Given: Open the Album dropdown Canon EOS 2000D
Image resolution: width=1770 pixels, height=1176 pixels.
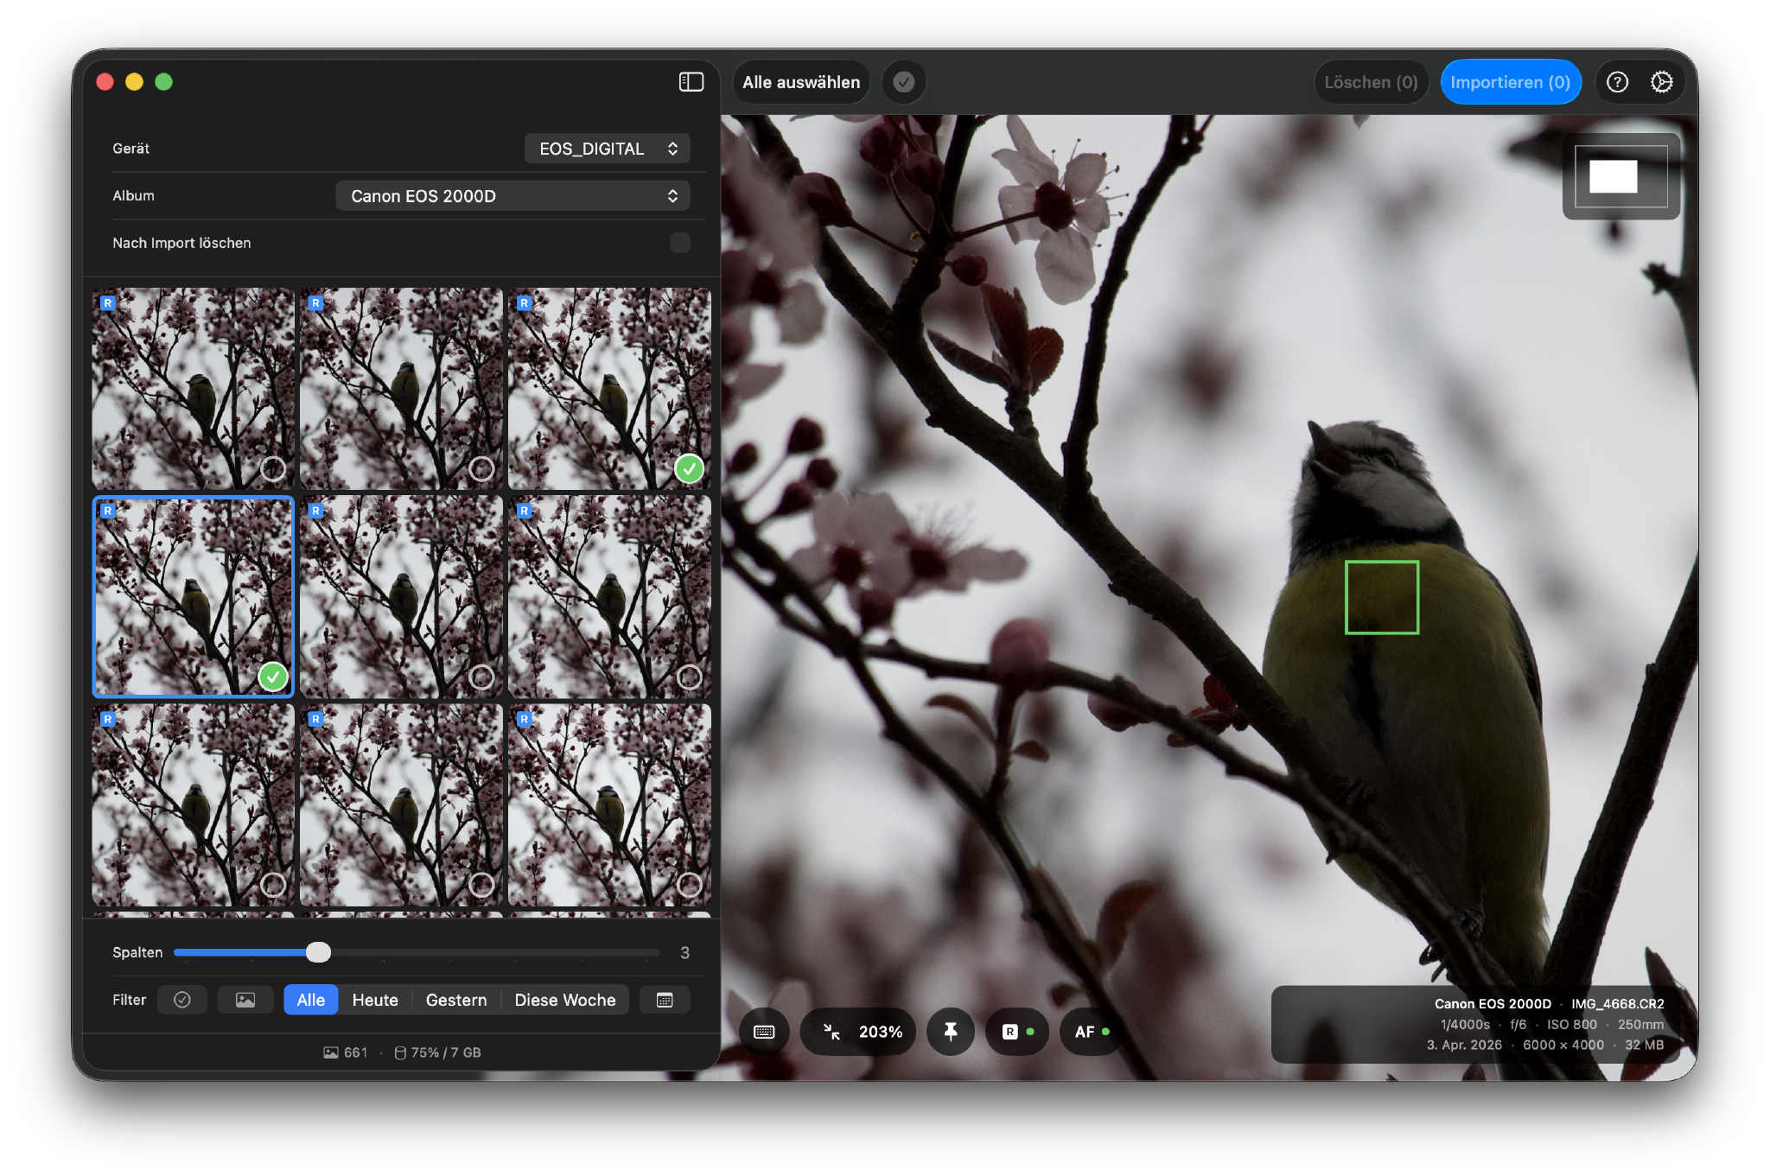Looking at the screenshot, I should [513, 195].
